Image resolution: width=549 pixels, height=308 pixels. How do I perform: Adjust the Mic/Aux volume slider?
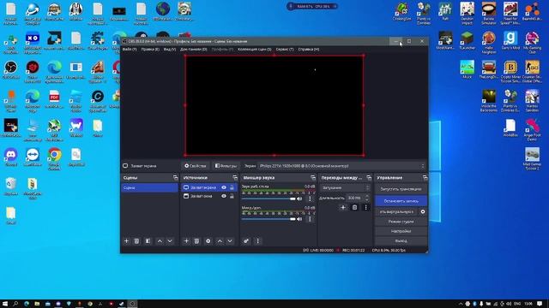[x=268, y=219]
